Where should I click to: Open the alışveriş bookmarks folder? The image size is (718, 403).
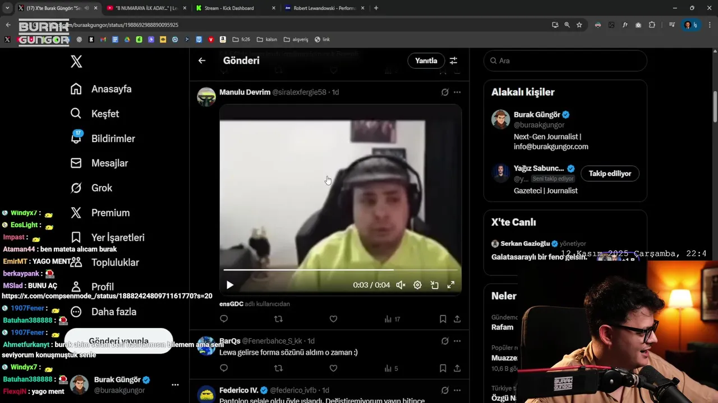[296, 39]
